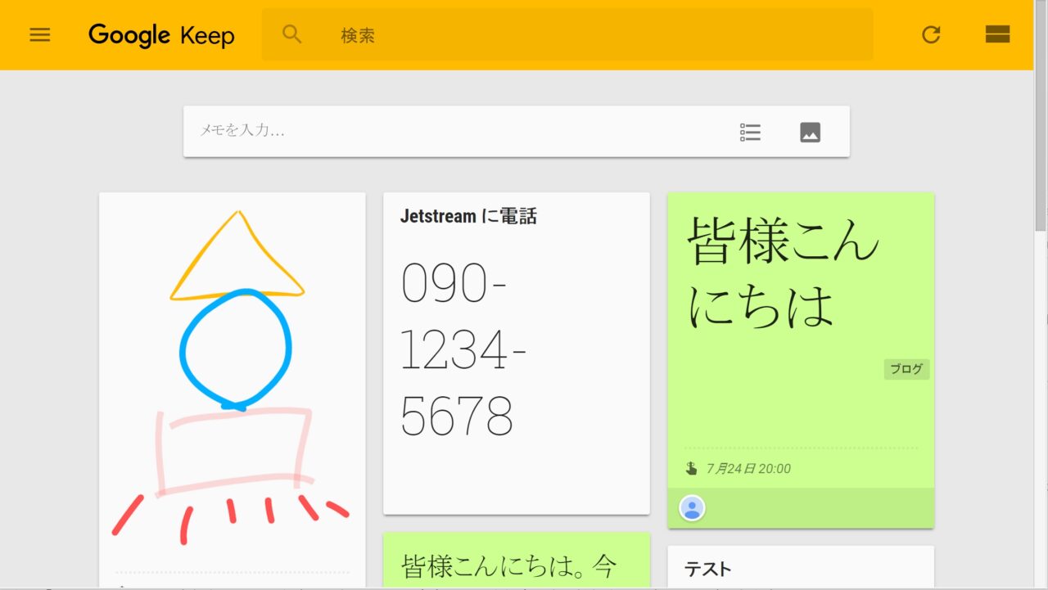The image size is (1048, 590).
Task: Refresh notes with the reload icon
Action: pos(931,34)
